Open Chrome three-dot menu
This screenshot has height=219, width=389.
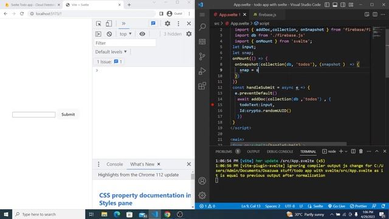click(189, 13)
